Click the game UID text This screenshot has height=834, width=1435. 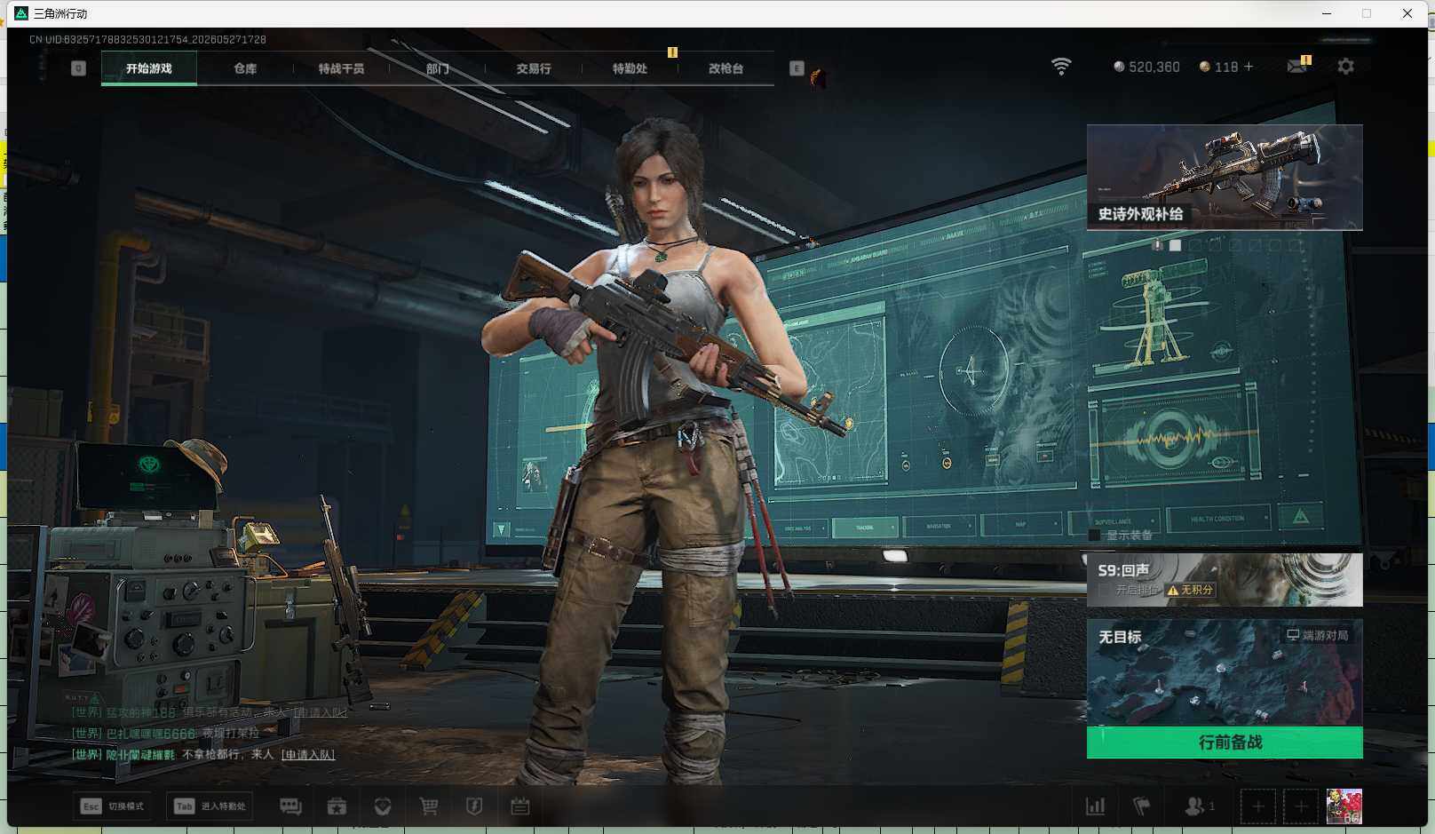(x=147, y=39)
